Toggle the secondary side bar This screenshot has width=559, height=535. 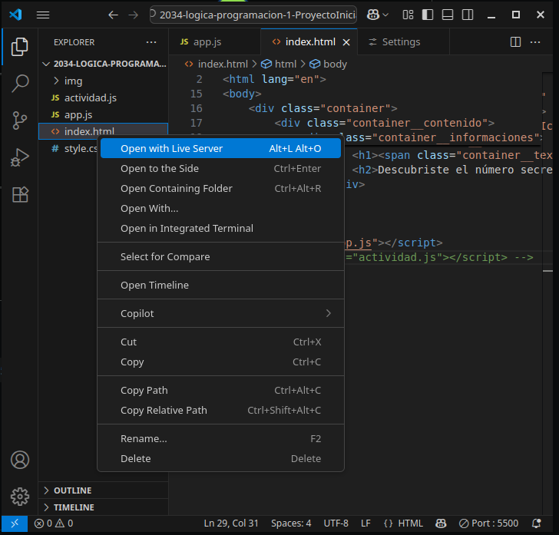pos(468,15)
